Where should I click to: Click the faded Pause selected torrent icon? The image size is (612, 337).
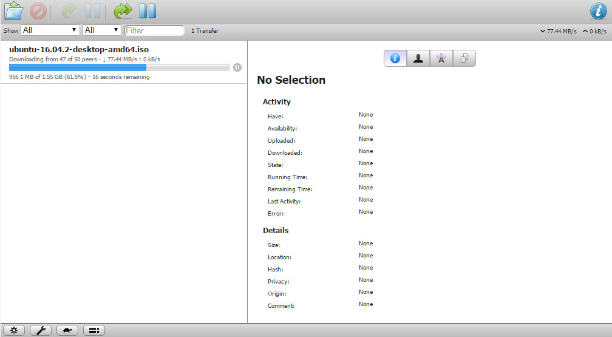pos(93,11)
